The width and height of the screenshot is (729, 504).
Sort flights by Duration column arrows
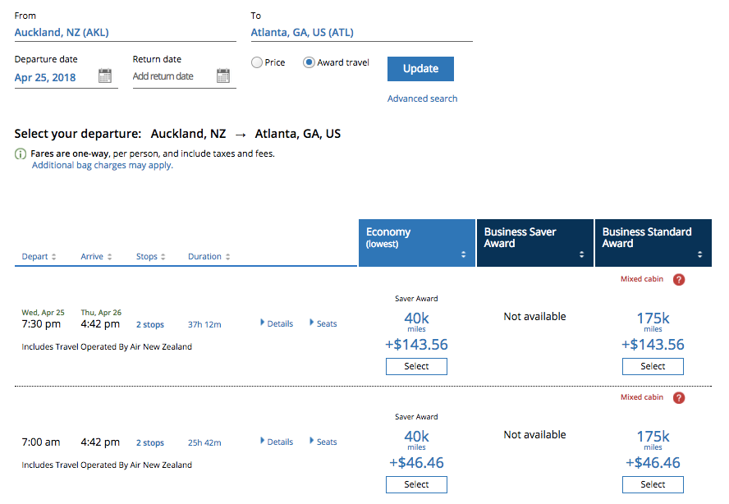click(227, 257)
